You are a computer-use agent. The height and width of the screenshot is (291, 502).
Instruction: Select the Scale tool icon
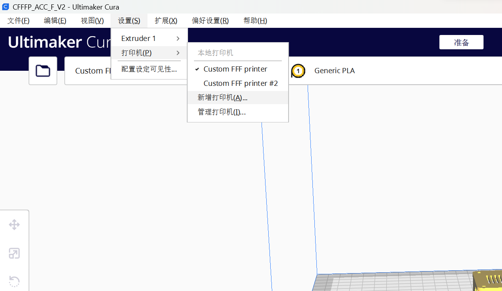click(14, 253)
